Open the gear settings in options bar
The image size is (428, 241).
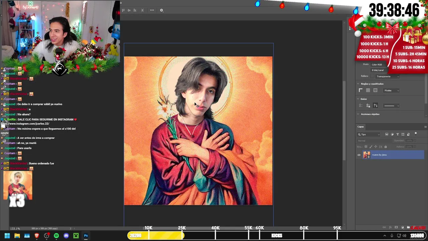(162, 10)
